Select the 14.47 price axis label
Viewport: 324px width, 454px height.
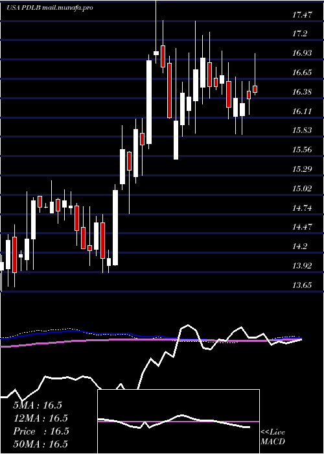pos(302,227)
